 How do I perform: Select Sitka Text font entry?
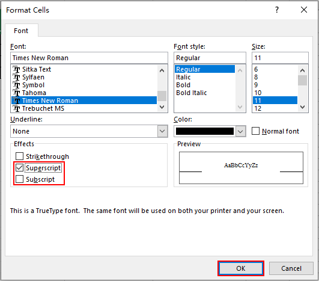click(84, 69)
